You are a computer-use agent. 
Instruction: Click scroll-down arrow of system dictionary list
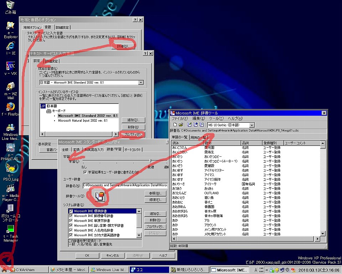pos(139,235)
